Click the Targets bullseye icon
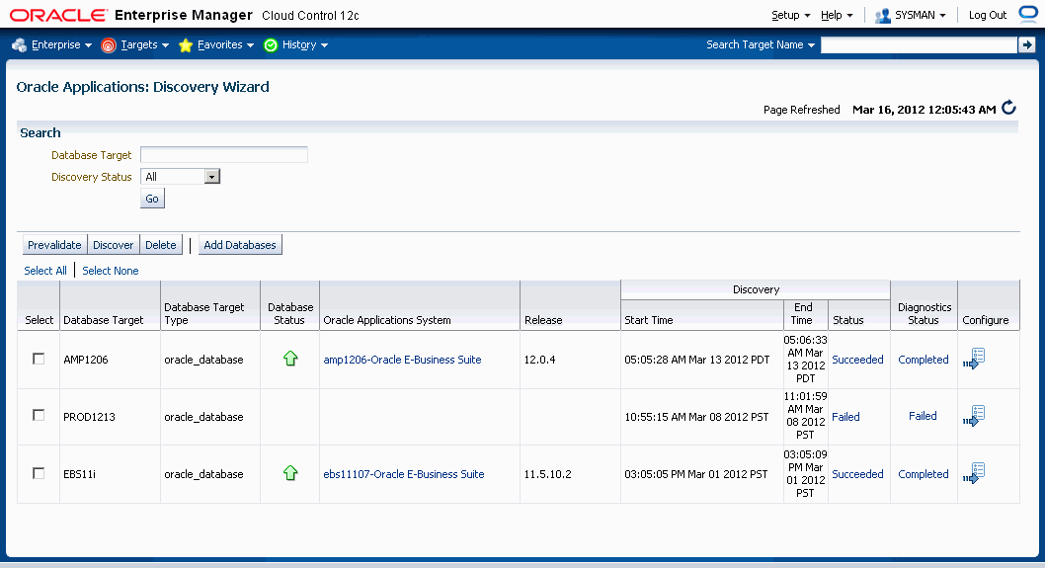 click(108, 45)
